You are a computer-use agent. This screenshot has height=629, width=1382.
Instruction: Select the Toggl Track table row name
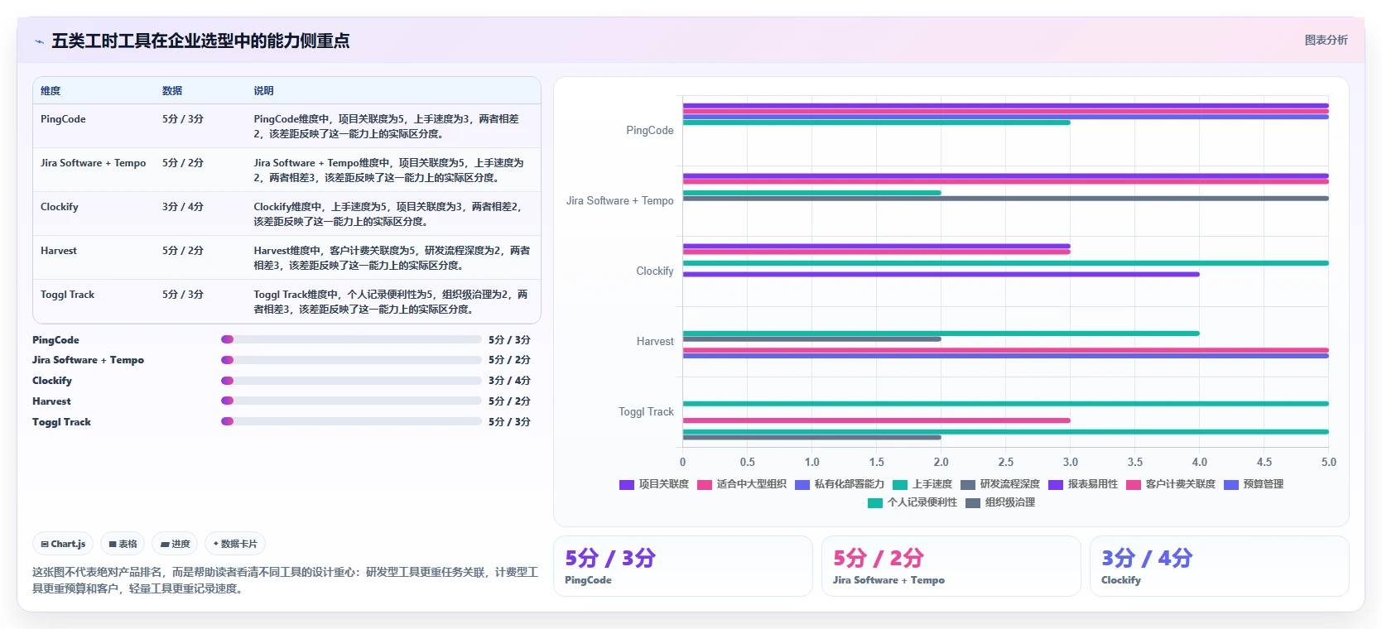point(67,295)
